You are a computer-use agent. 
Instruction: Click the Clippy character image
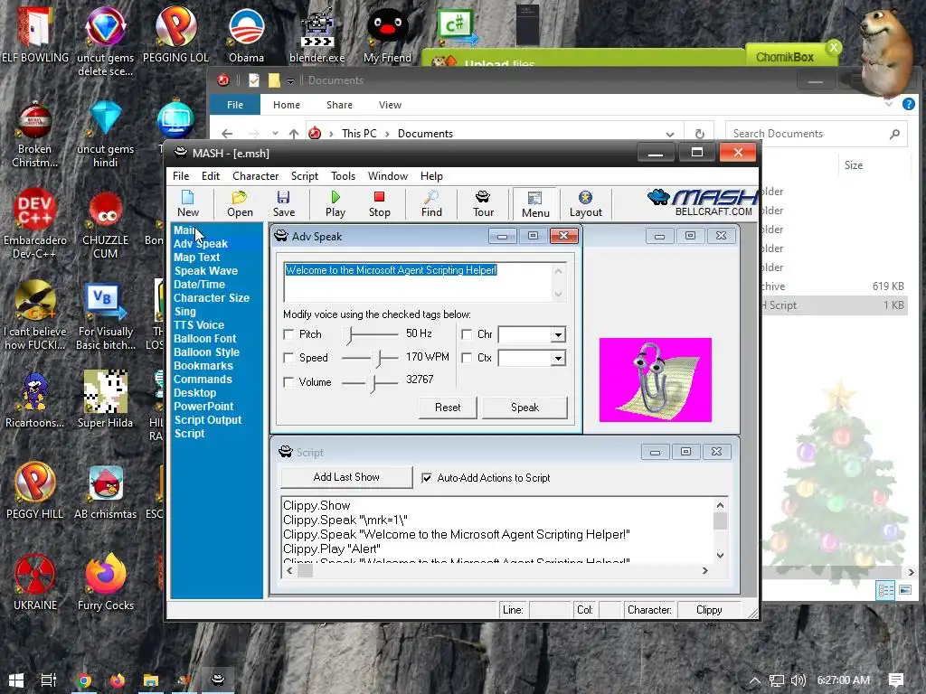pos(655,380)
